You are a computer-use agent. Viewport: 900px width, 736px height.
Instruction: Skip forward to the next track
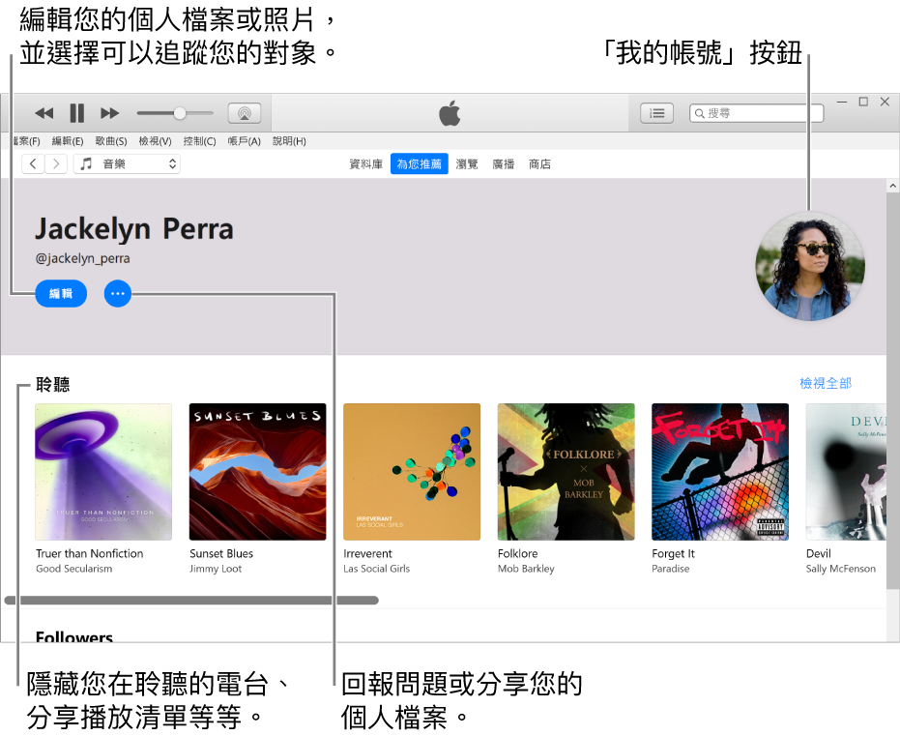click(109, 113)
